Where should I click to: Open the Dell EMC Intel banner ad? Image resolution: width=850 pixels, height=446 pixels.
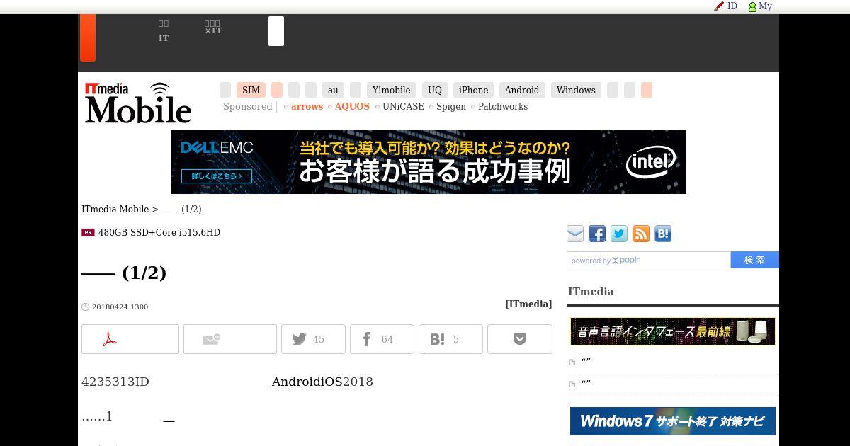tap(429, 162)
